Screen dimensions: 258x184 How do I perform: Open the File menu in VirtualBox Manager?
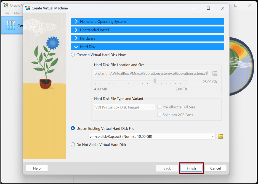coord(6,13)
